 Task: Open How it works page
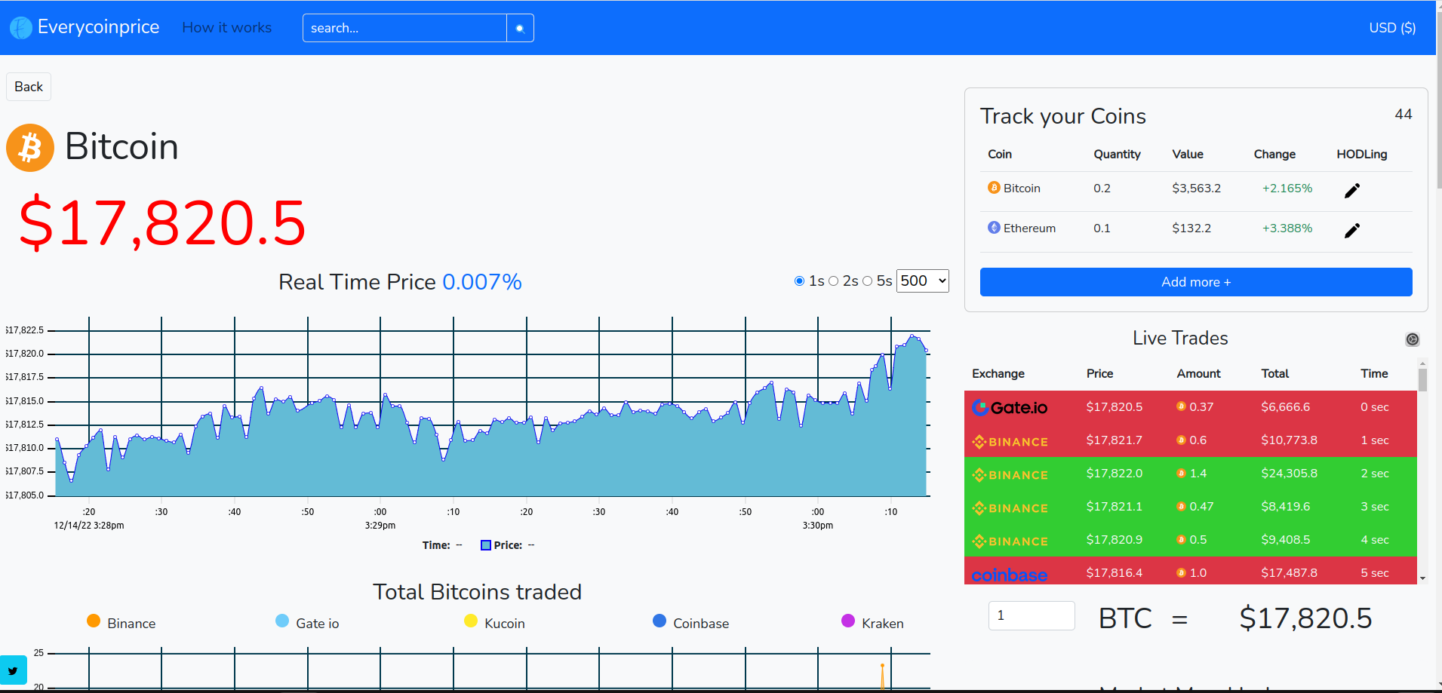pos(226,28)
